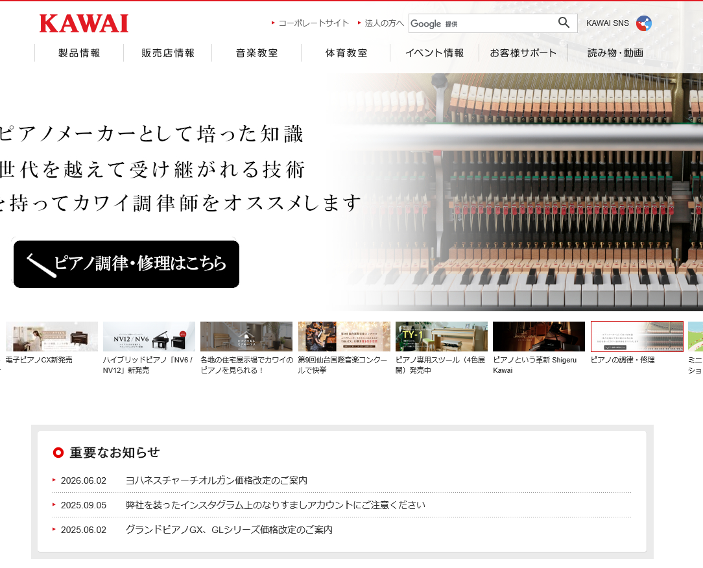Open the 製品情報 menu
The height and width of the screenshot is (568, 703).
coord(79,53)
